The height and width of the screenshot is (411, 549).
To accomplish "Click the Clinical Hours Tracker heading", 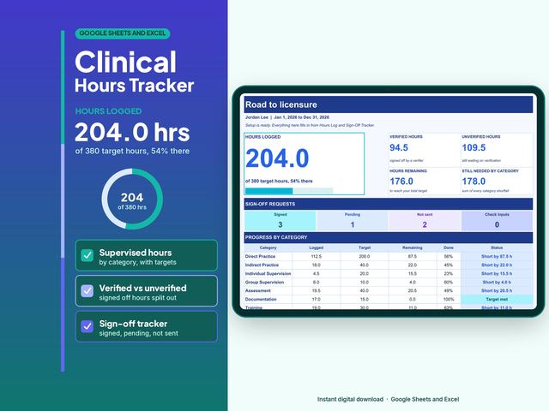I will point(135,72).
